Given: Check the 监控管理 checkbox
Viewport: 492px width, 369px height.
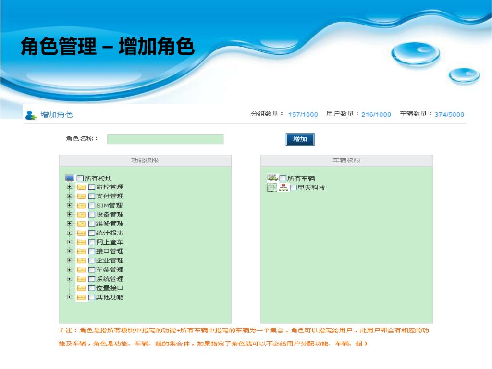Looking at the screenshot, I should (x=92, y=187).
